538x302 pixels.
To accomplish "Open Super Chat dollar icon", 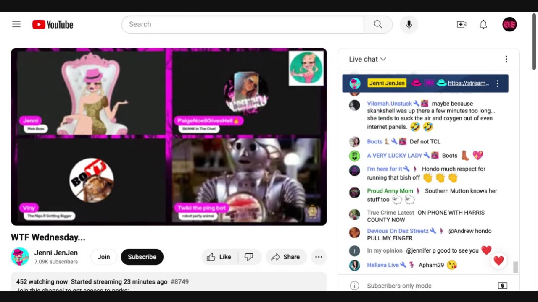I will tap(502, 286).
